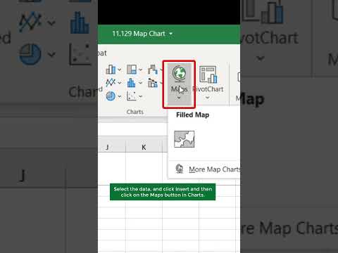Insert a column or bar chart

111,70
